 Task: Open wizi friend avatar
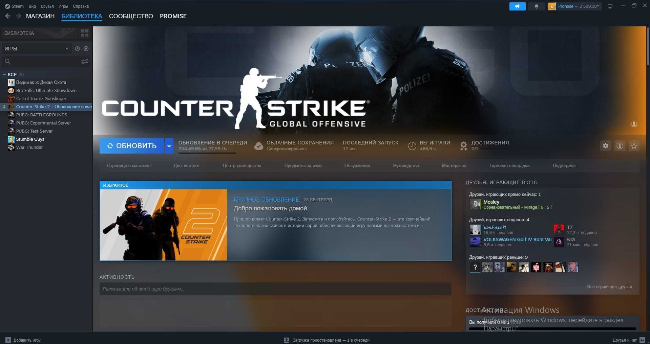click(559, 242)
